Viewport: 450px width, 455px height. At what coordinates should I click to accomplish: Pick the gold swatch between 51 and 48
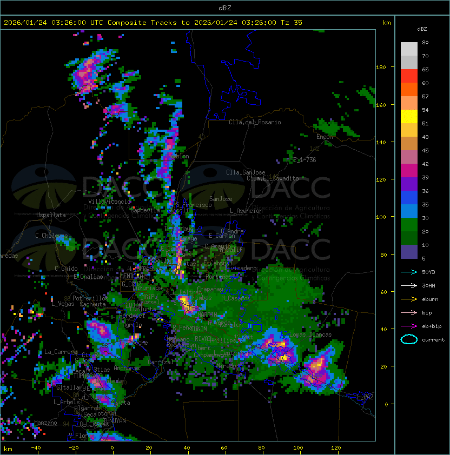[409, 130]
